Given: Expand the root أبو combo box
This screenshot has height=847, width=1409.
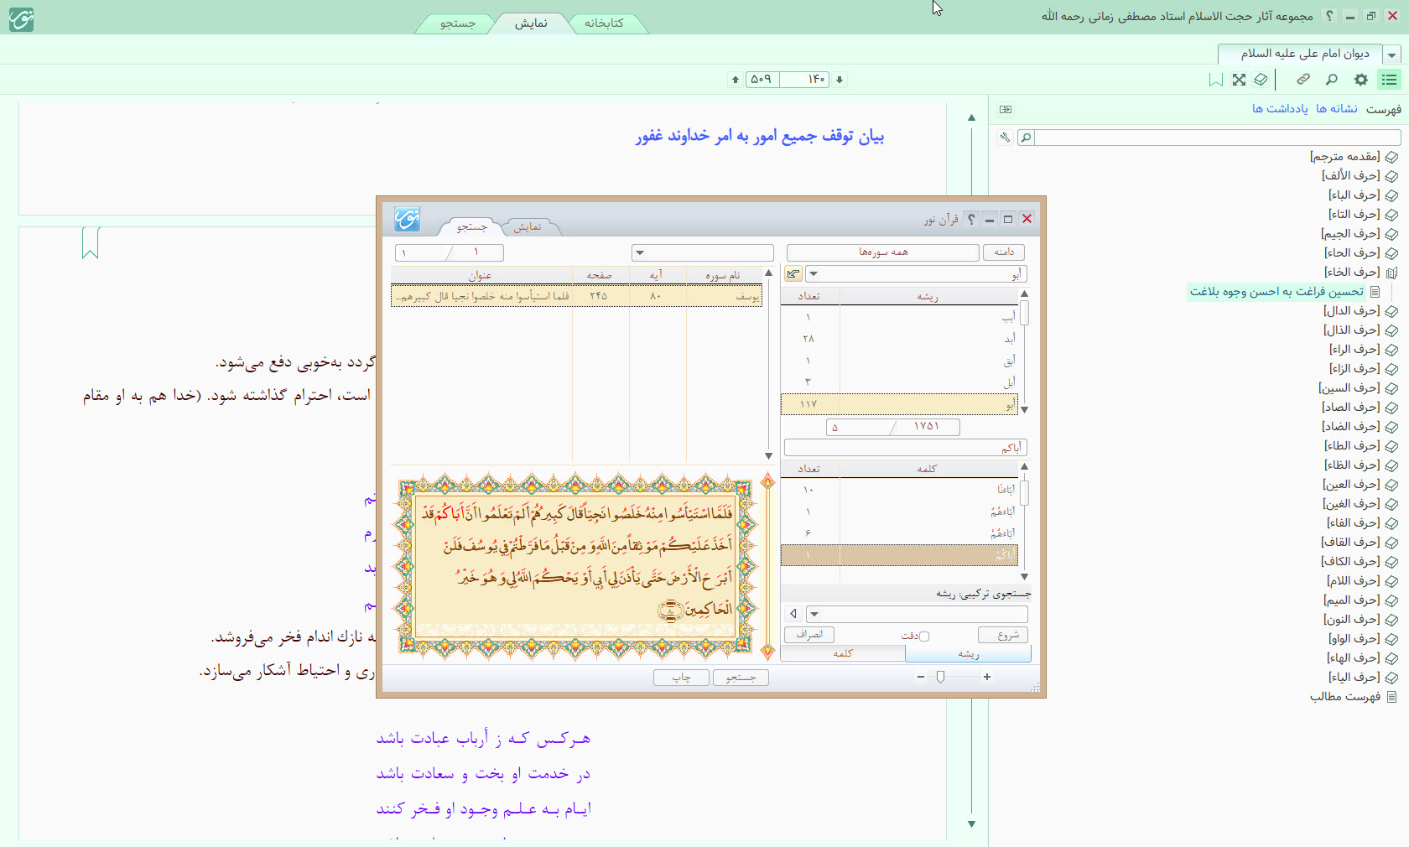Looking at the screenshot, I should coord(814,274).
